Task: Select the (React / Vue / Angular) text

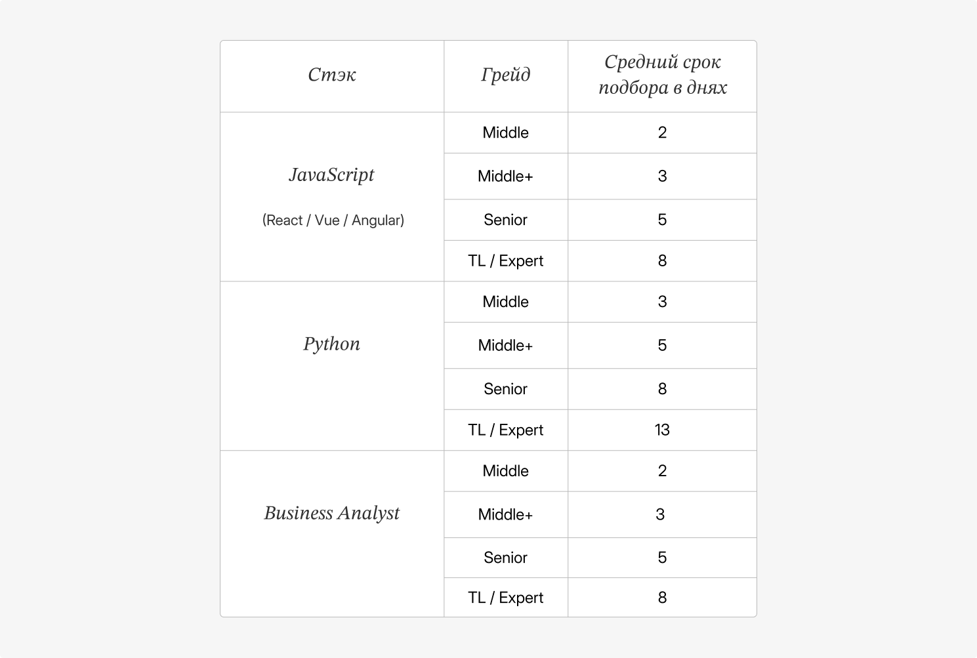Action: click(x=333, y=220)
